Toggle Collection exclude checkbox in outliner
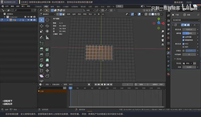This screenshot has height=117, width=201. click(x=25, y=17)
